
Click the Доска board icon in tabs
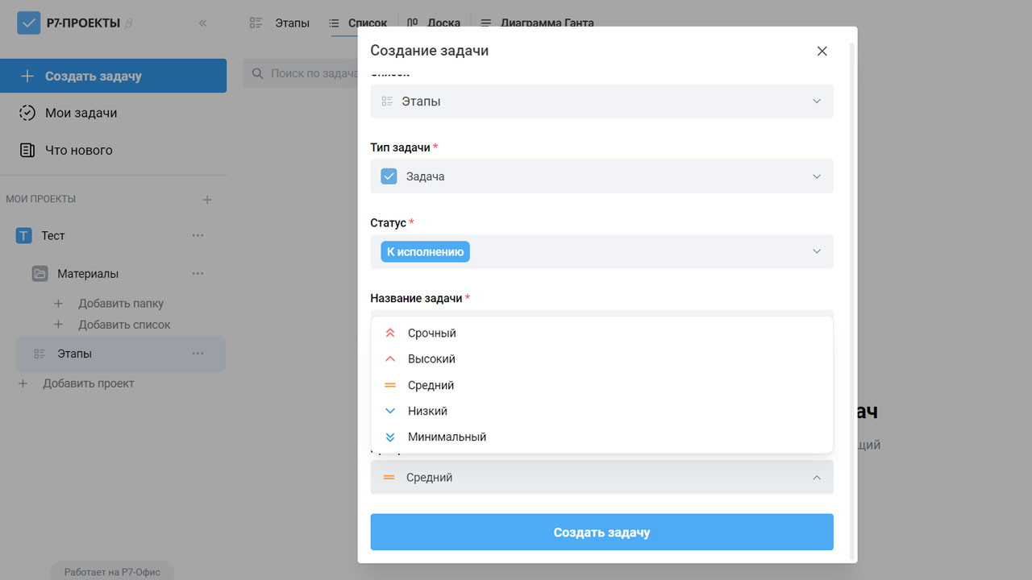tap(413, 23)
